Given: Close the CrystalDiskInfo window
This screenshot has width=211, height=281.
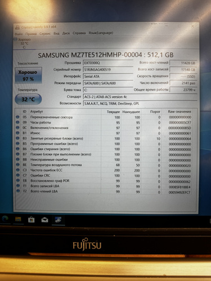Looking at the screenshot, I should click(x=192, y=26).
